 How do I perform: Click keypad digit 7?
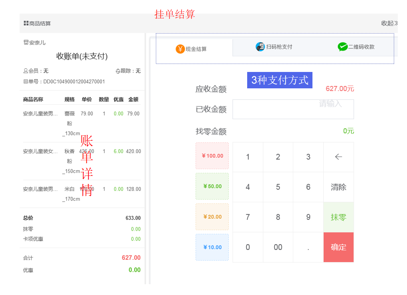click(x=248, y=217)
